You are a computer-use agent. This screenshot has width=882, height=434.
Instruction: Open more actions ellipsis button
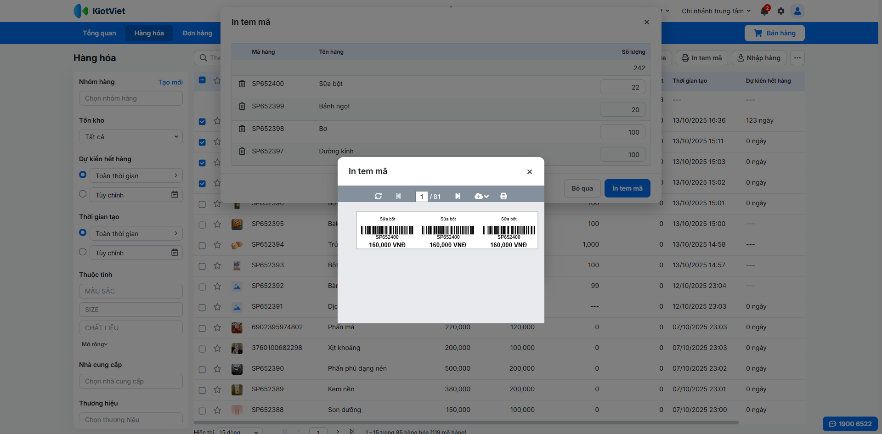(797, 58)
